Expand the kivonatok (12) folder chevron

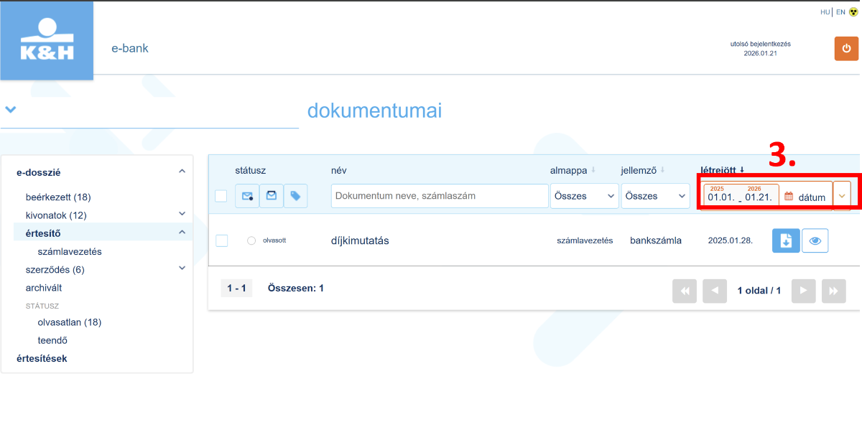182,214
